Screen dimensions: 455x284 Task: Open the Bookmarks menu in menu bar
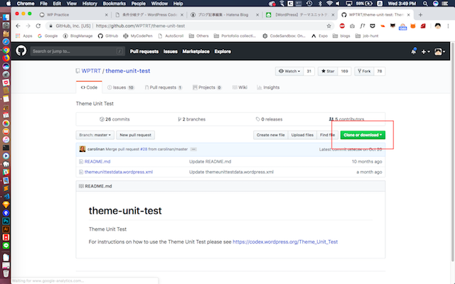(114, 4)
